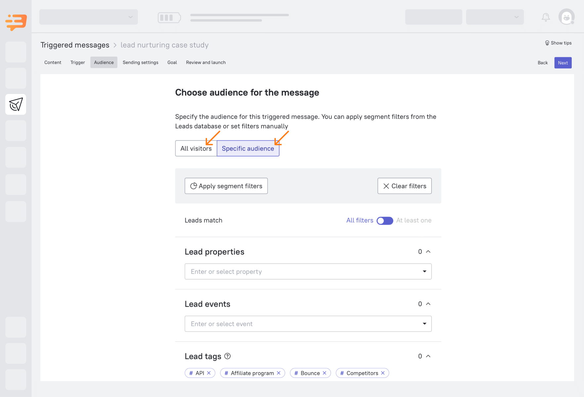Remove the Bounce lead tag
Screen dimensions: 584x397
(324, 373)
